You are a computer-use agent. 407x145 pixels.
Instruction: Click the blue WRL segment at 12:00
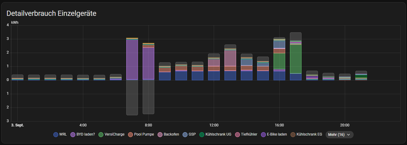[214, 75]
